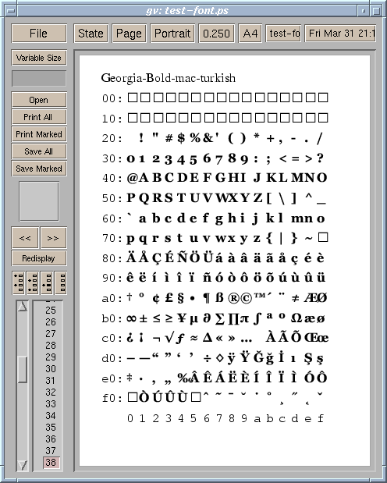
Task: Click the Redisplay button
Action: tap(39, 258)
